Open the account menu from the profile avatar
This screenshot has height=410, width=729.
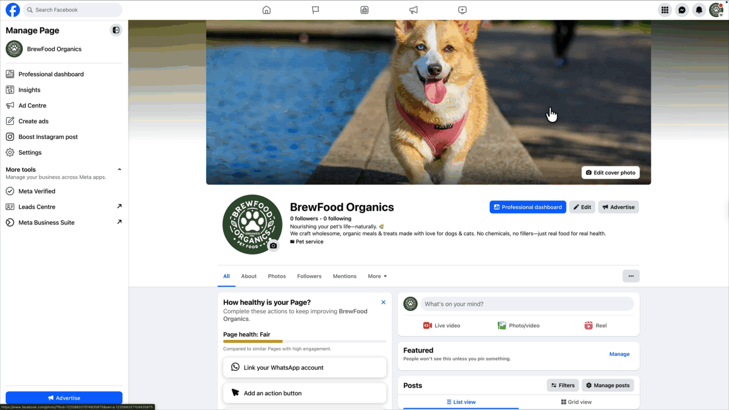coord(716,10)
